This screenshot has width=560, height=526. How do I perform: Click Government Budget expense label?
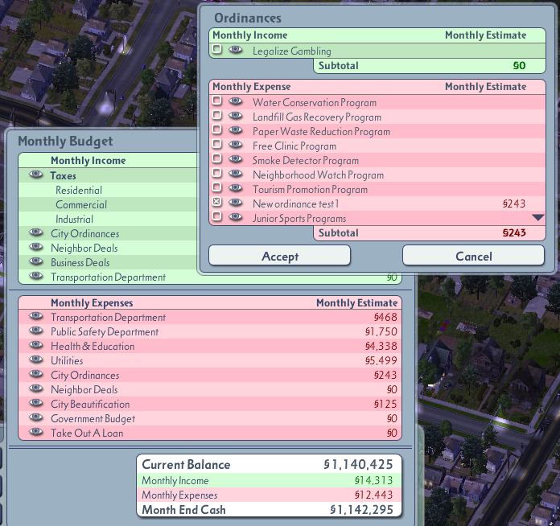pyautogui.click(x=93, y=418)
